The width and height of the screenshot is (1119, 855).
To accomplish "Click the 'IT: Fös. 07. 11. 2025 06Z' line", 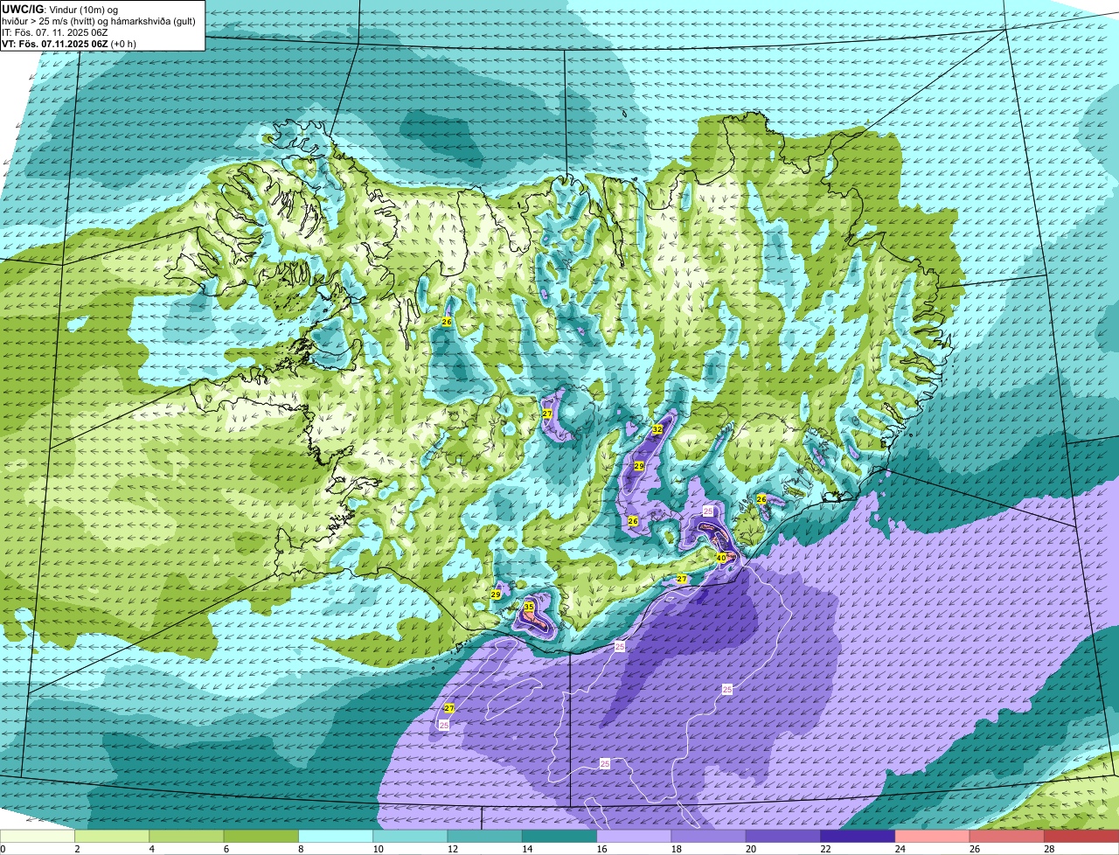I will tap(55, 32).
